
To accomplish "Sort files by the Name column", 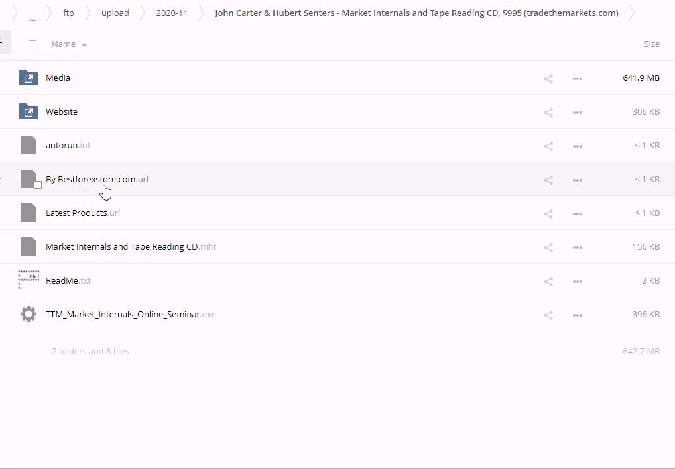I will click(x=64, y=44).
